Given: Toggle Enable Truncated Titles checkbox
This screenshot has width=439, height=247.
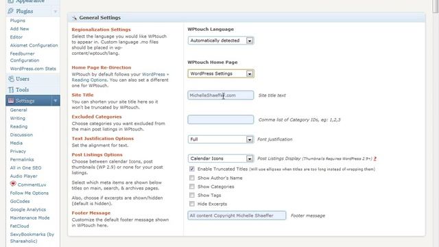Looking at the screenshot, I should (192, 169).
